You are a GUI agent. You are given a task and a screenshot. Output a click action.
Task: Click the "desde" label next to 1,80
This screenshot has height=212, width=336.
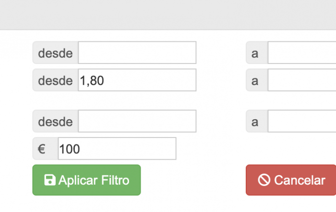click(x=55, y=80)
